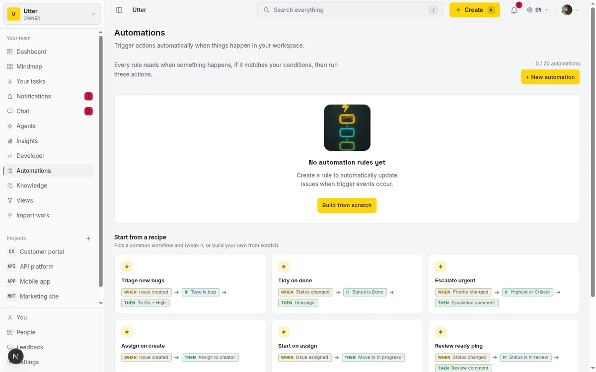Click the MKT project badge icon

[x=11, y=296]
